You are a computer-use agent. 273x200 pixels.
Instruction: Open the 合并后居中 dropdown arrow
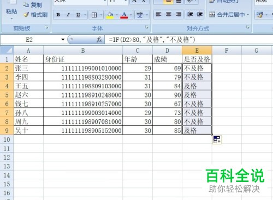coord(248,14)
